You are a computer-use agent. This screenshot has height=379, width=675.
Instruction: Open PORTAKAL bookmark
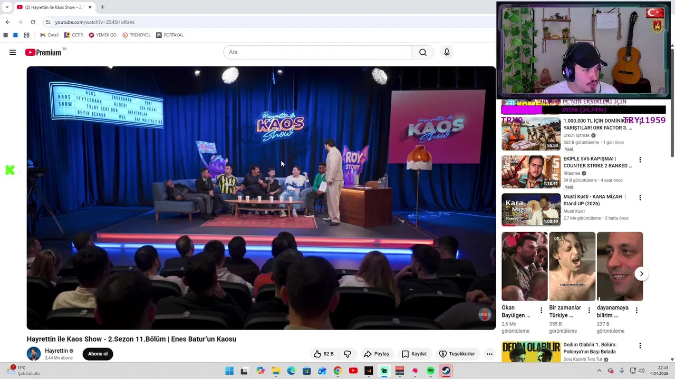(x=170, y=35)
